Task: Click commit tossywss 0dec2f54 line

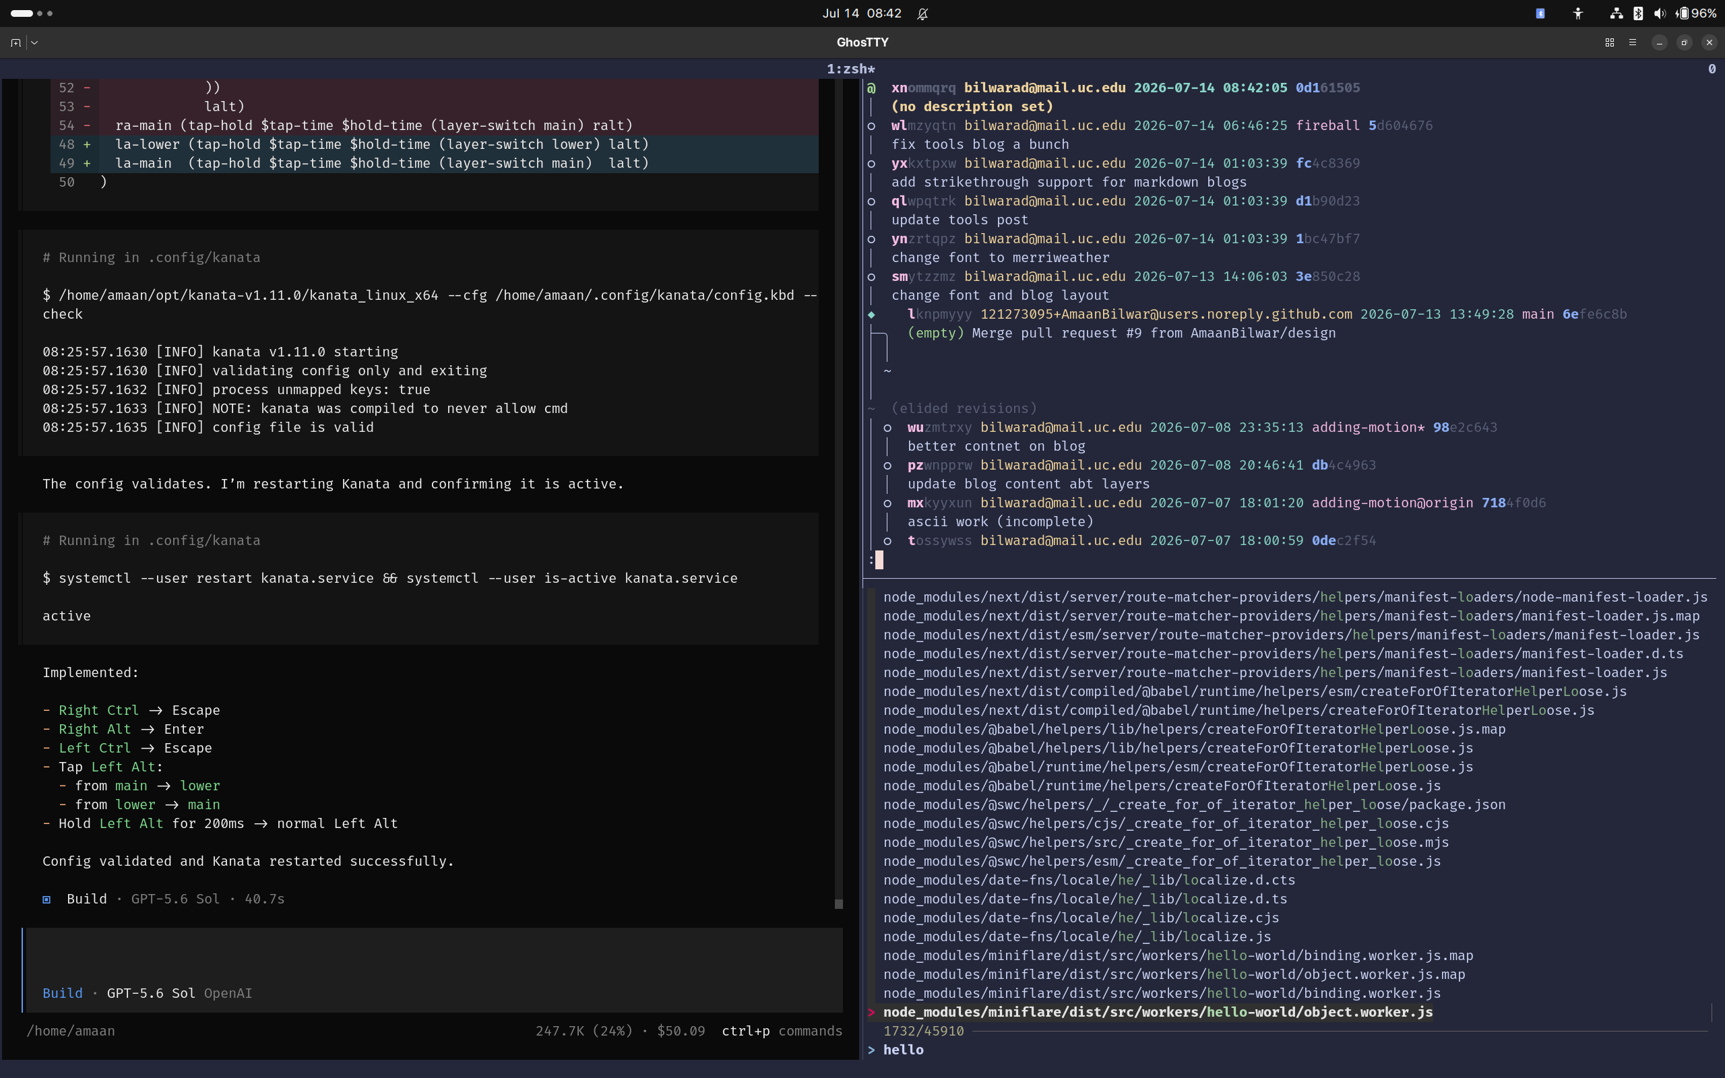Action: click(1141, 541)
